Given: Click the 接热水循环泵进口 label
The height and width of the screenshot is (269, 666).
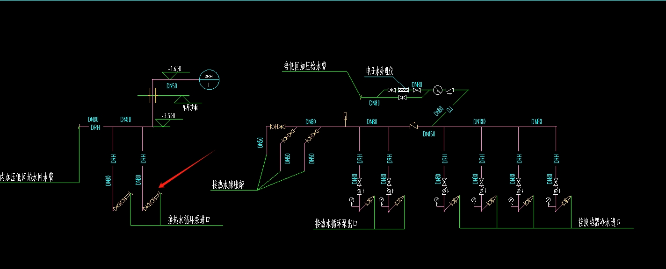Looking at the screenshot, I should click(189, 219).
